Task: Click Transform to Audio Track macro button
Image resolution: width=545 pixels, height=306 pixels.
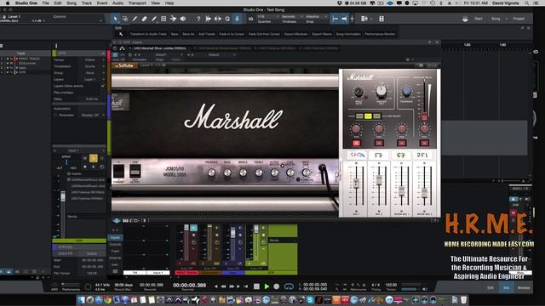Action: tap(148, 34)
